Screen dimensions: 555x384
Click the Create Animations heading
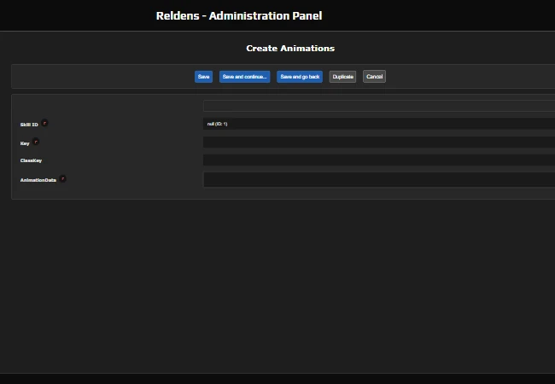point(290,48)
